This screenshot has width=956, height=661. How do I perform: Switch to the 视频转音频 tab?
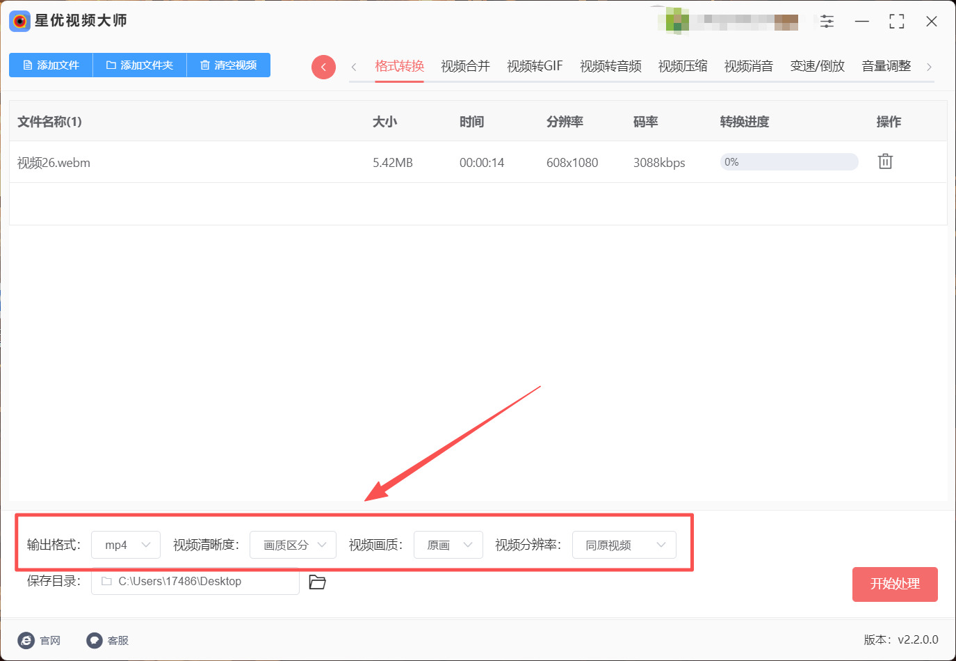[610, 66]
